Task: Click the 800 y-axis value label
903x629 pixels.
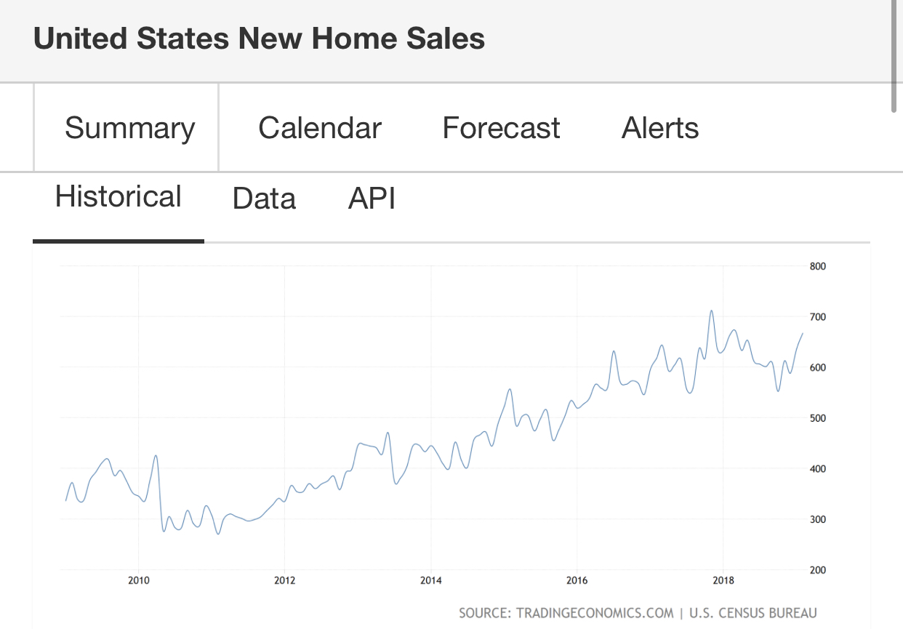Action: [817, 266]
